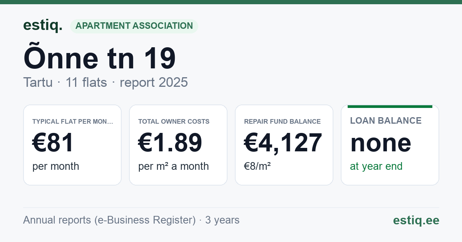Select the APARTMENT ASSOCIATION badge
Viewport: 462px width, 242px height.
(134, 26)
